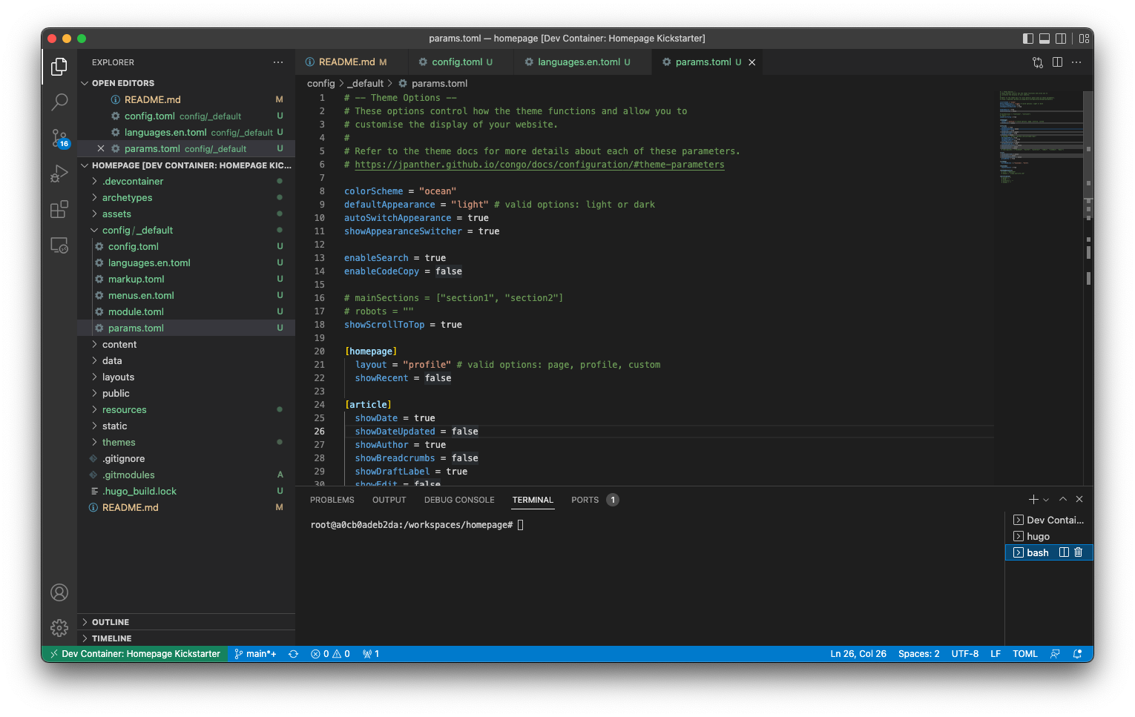The image size is (1135, 717).
Task: Split the editor to the right
Action: [x=1057, y=62]
